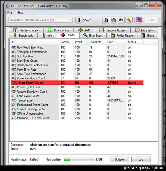The height and width of the screenshot is (171, 166).
Task: Click the Worst column header
Action: point(81,42)
